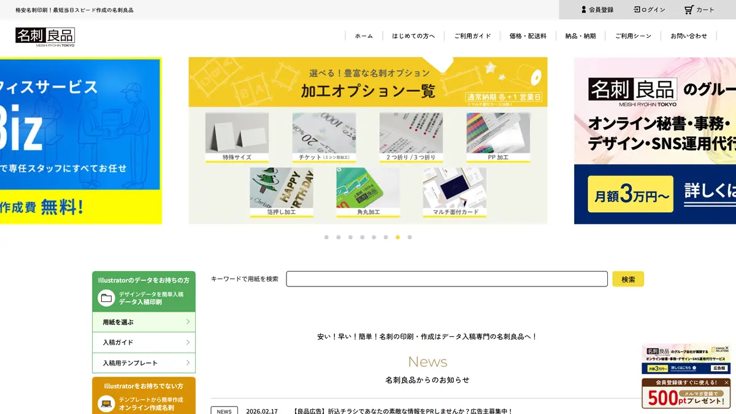Close the 500pt プレゼント popup banner
This screenshot has height=414, width=736.
point(726,382)
